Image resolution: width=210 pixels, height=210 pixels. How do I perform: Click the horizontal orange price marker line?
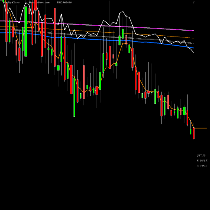coord(200,128)
